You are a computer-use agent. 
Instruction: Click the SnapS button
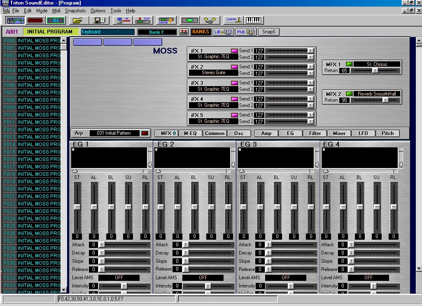[269, 32]
